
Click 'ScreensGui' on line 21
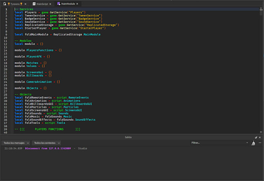click(x=35, y=72)
